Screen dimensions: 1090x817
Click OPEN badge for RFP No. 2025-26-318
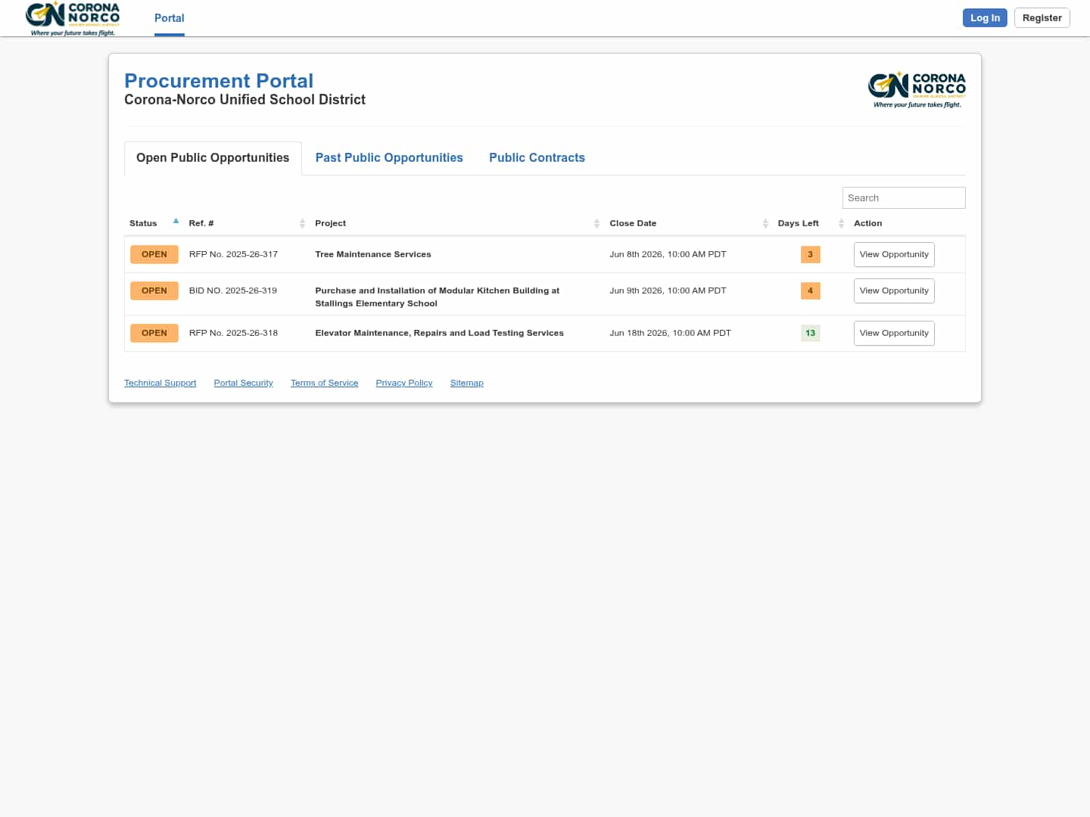tap(154, 334)
